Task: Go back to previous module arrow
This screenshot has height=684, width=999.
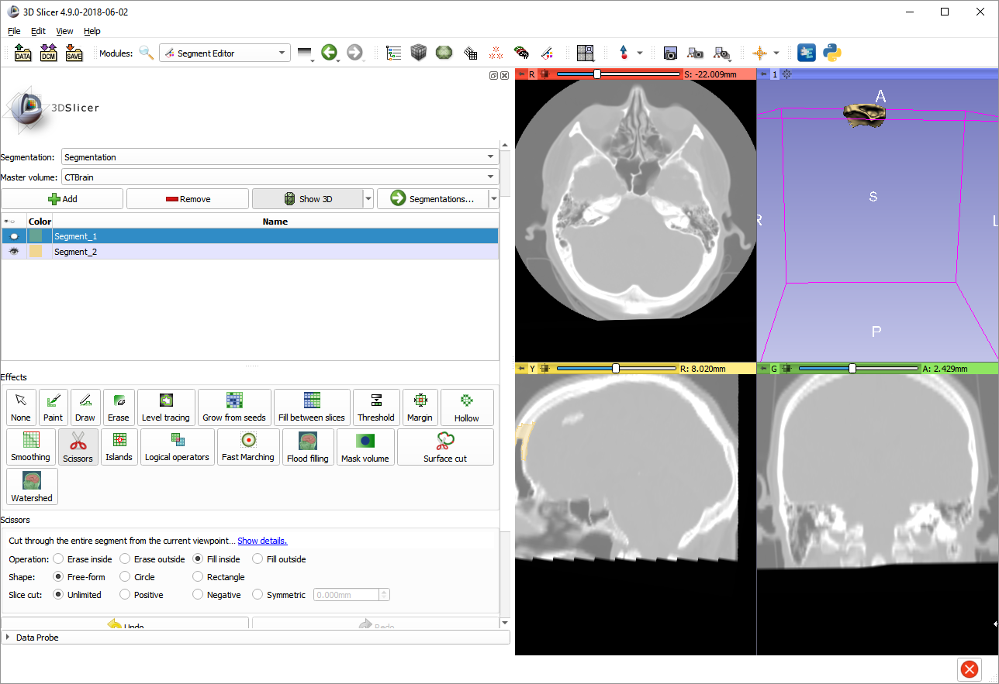Action: [x=330, y=53]
